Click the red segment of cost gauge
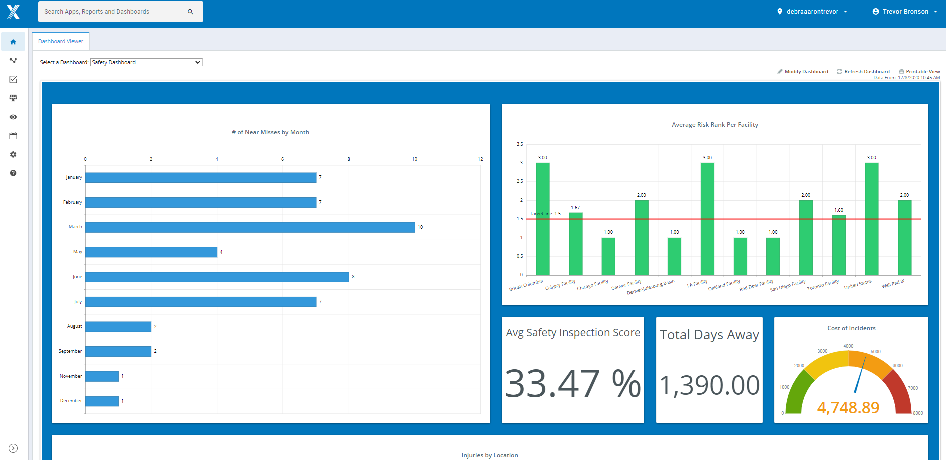 click(x=898, y=392)
